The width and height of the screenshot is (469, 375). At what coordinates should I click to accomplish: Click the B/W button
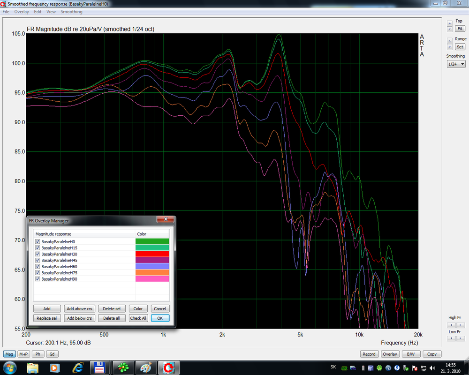411,354
